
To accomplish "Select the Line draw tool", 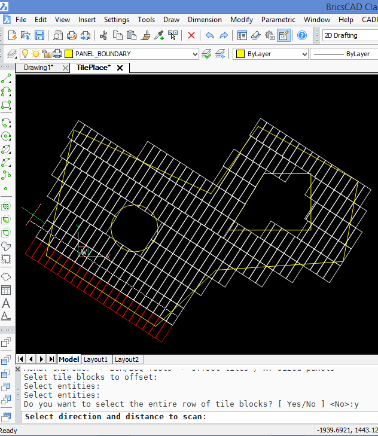I will click(7, 80).
